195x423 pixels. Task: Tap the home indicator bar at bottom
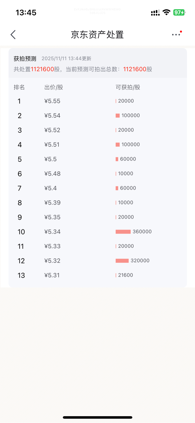(x=97, y=417)
